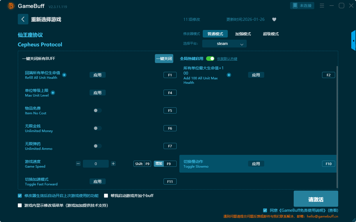Click the heart favorite icon
Image resolution: width=356 pixels, height=222 pixels.
pos(274,19)
